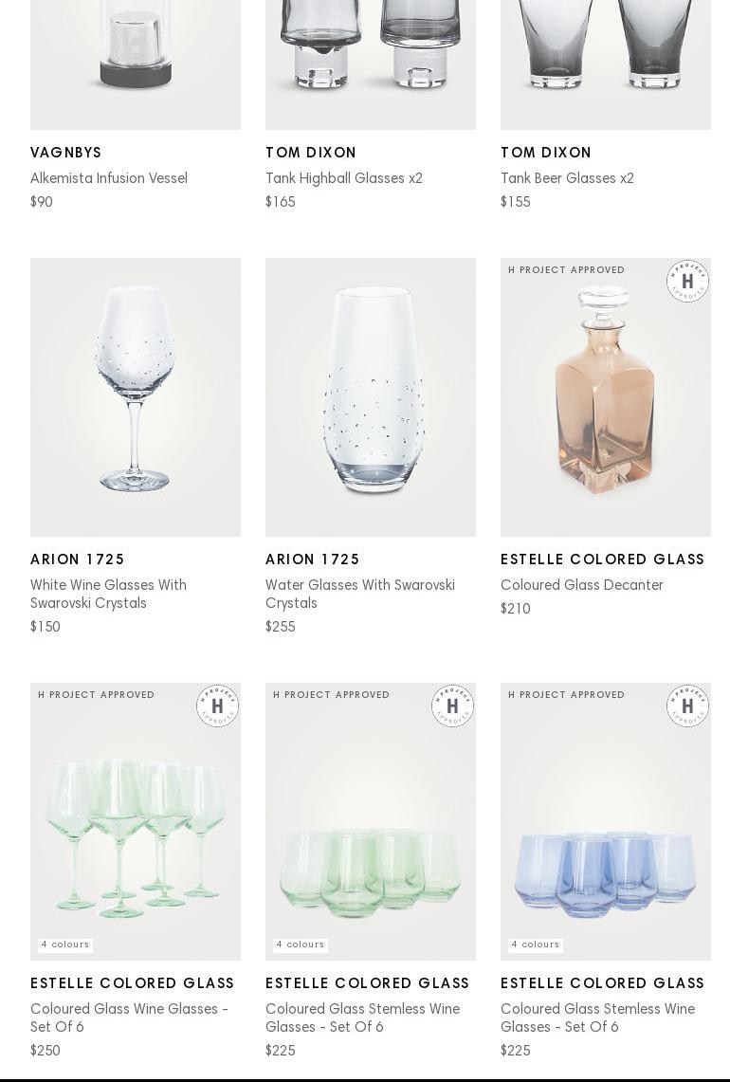The image size is (730, 1082).
Task: Click H Project badge on stemmed wine glasses set
Action: [217, 706]
